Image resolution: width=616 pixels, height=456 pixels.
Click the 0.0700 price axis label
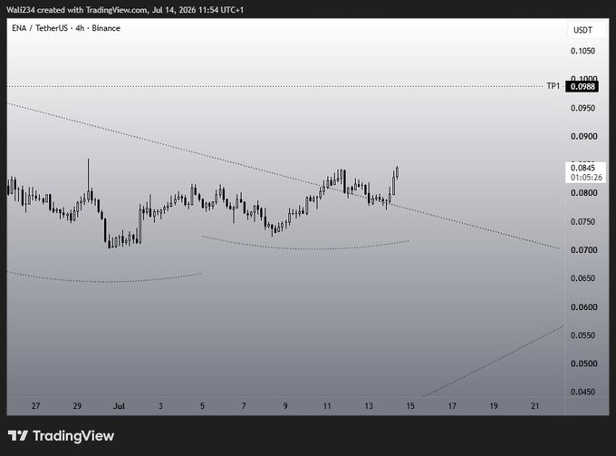coord(583,250)
